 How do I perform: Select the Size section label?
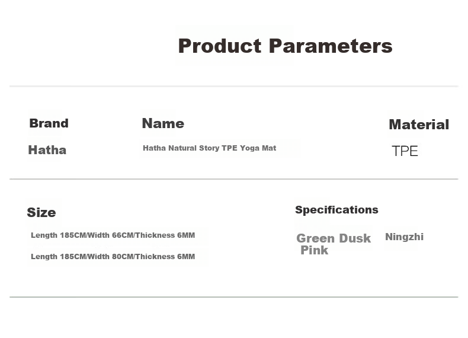[x=41, y=212]
